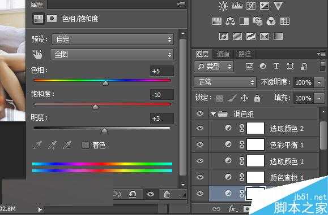Lock all with padlock icon
The height and width of the screenshot is (215, 328).
pos(257,98)
